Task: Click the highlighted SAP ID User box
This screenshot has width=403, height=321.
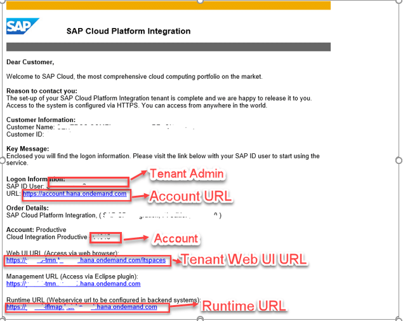Action: coord(88,184)
